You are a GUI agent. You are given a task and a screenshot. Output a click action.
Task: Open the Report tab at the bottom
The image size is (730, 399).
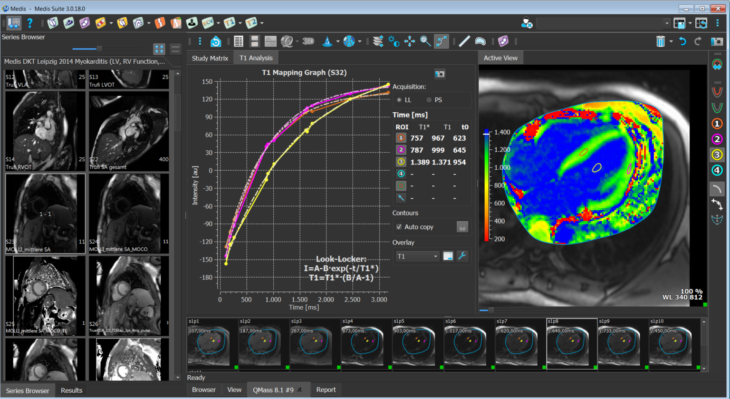pos(326,389)
